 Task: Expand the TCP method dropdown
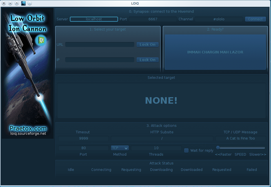pyautogui.click(x=120, y=148)
